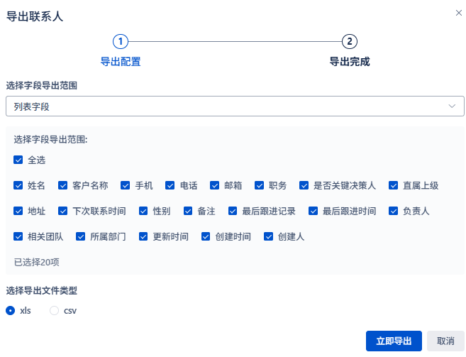Toggle the 邮箱 checkbox
466x357 pixels.
point(215,185)
